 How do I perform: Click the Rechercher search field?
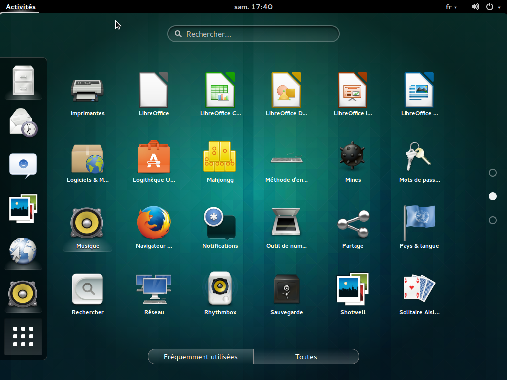pyautogui.click(x=253, y=34)
